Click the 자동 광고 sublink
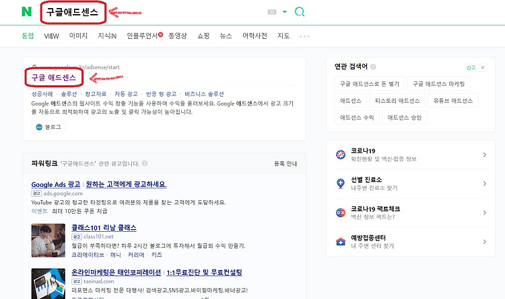Screen dimensions: 505x299 [x=126, y=94]
